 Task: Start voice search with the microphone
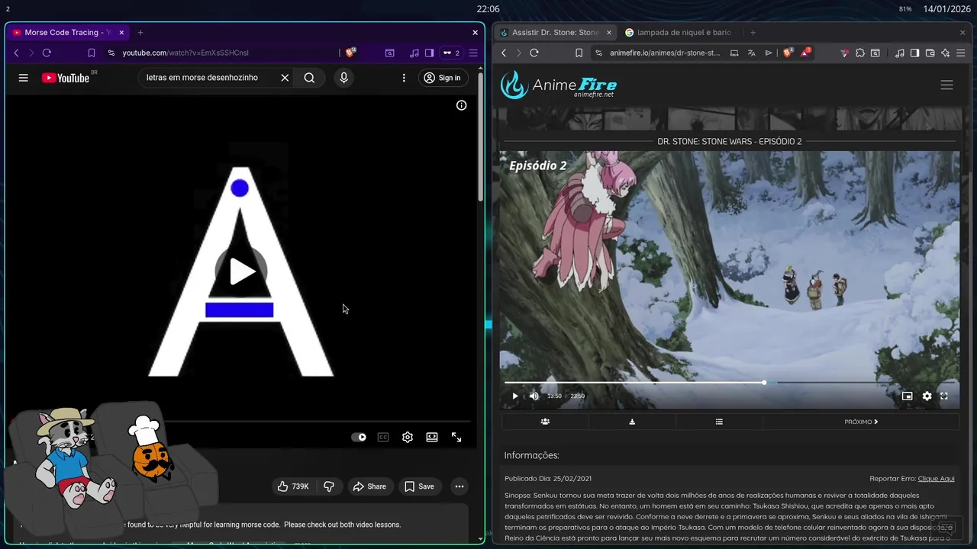(343, 78)
